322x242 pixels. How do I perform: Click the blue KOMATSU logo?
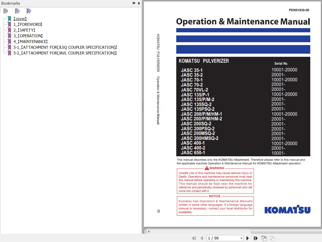click(x=287, y=209)
